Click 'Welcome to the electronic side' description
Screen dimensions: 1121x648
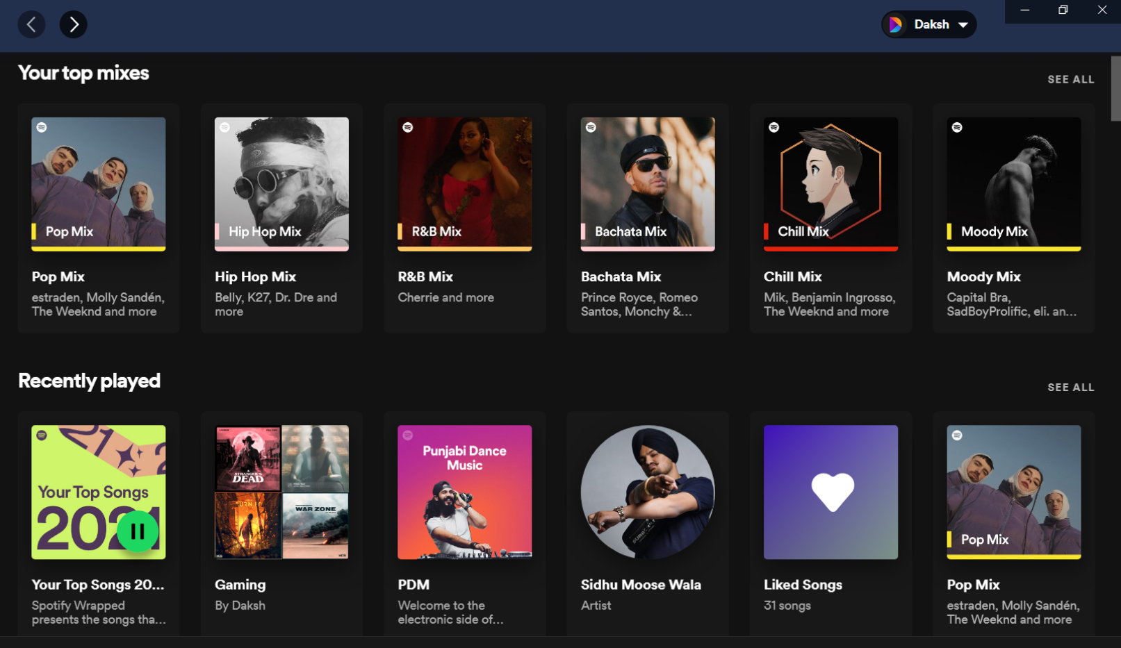[450, 613]
